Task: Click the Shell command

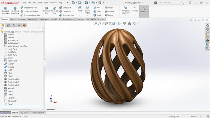Action: [x=97, y=15]
